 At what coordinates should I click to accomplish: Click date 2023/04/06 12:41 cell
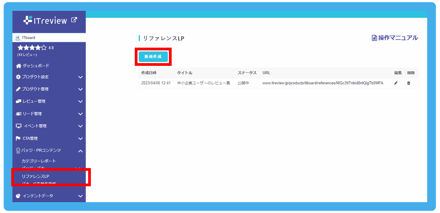[x=156, y=83]
